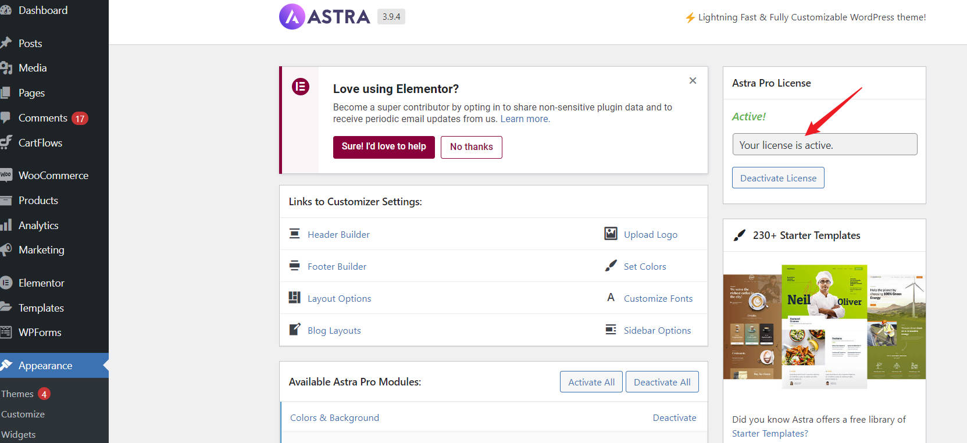
Task: Click the WooCommerce icon in sidebar
Action: pos(6,174)
